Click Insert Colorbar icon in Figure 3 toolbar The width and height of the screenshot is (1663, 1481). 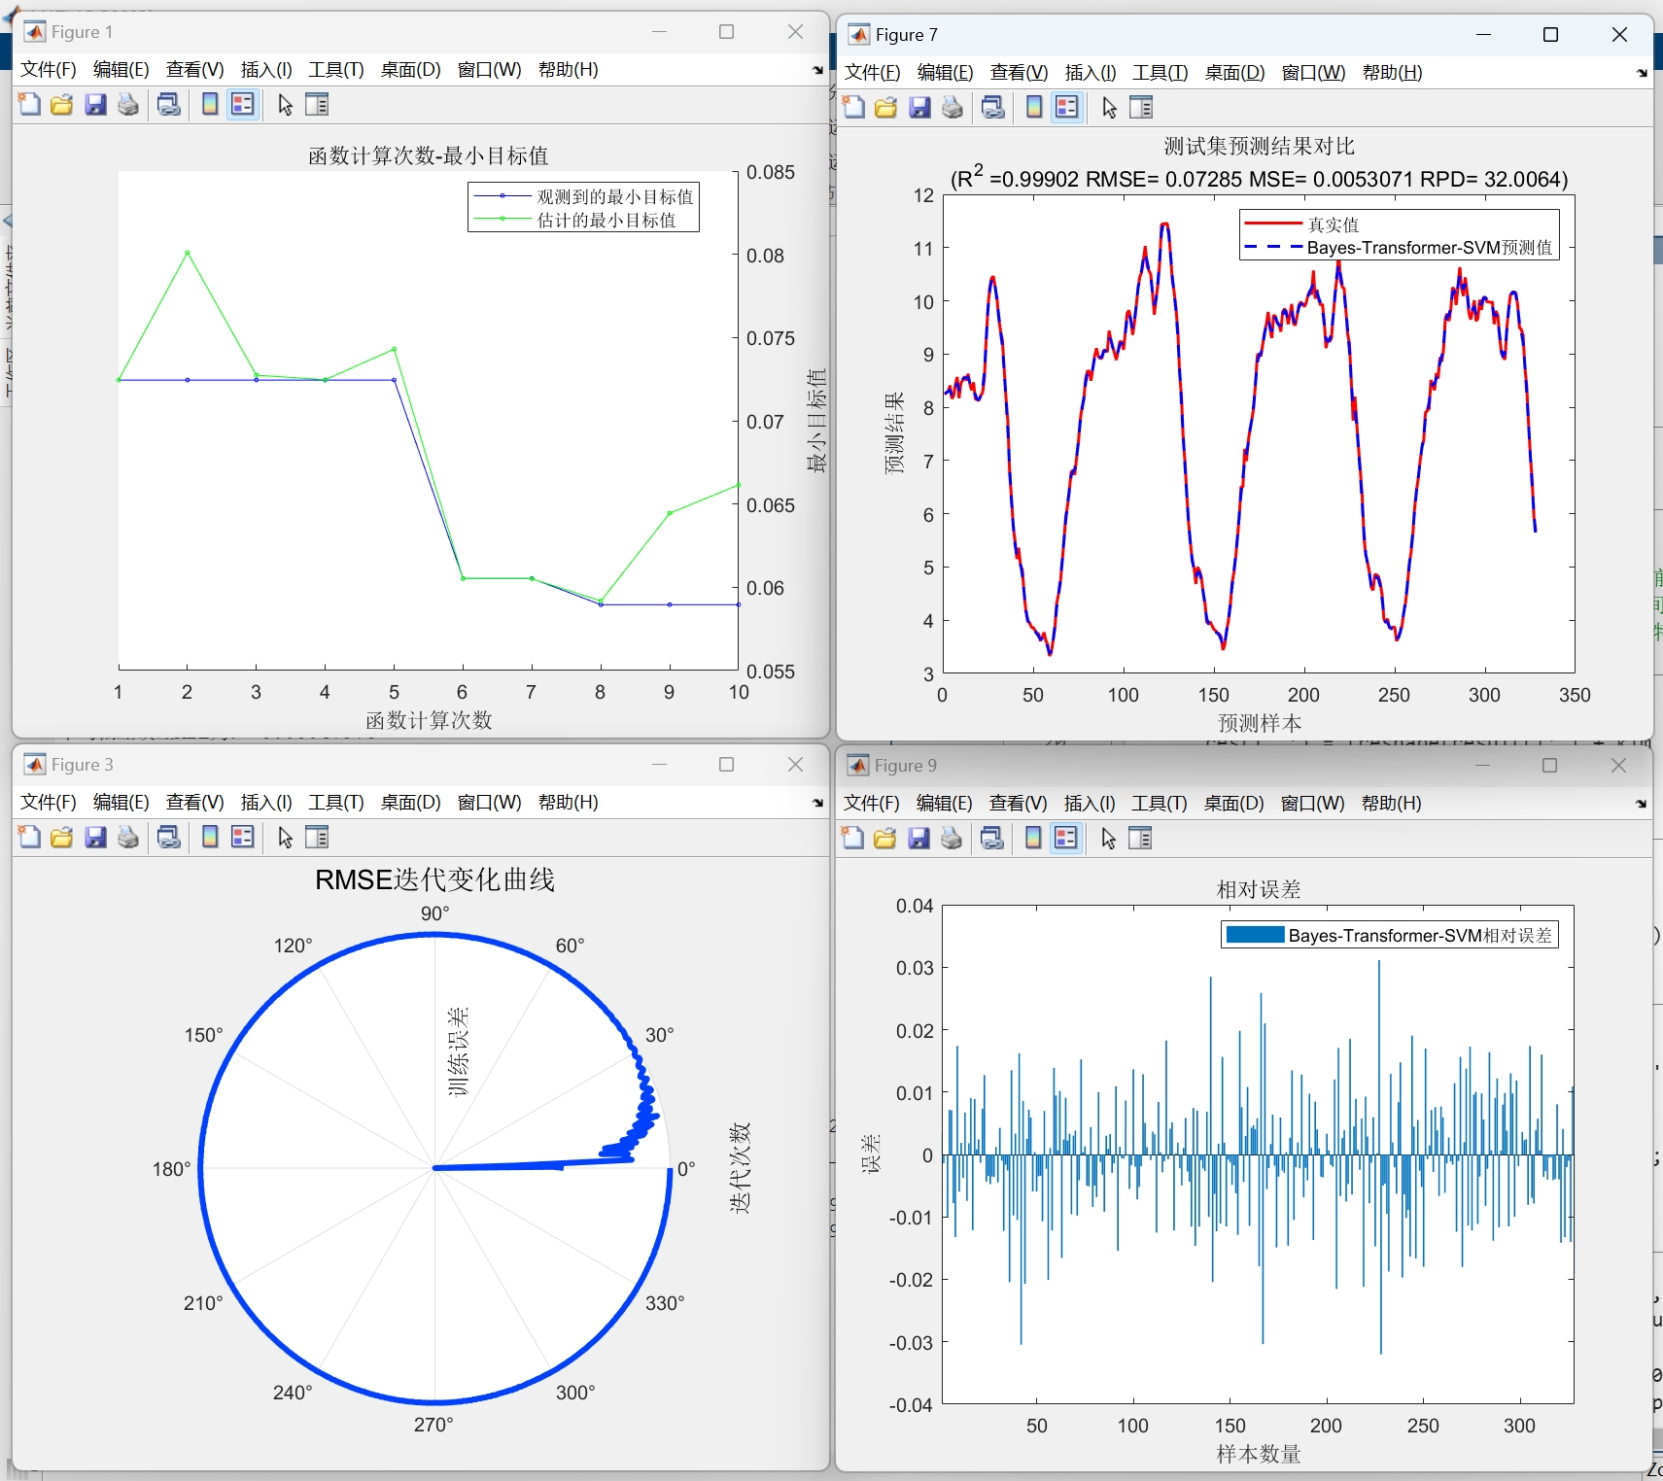[210, 838]
